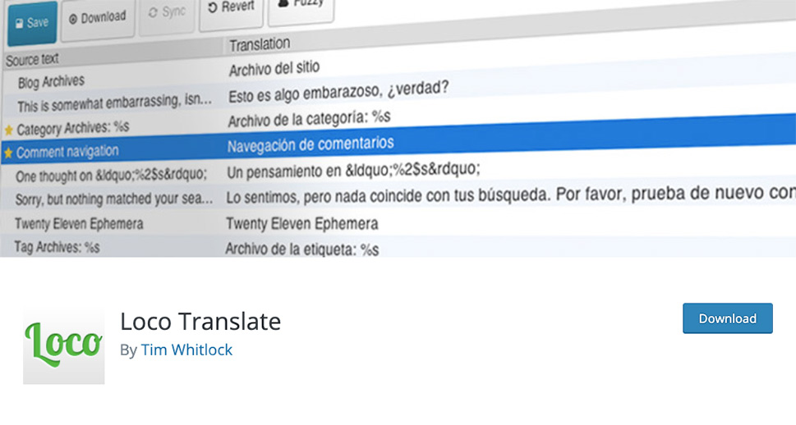
Task: Click the translation 'Archivo de la etiqueta: %s'
Action: (302, 249)
